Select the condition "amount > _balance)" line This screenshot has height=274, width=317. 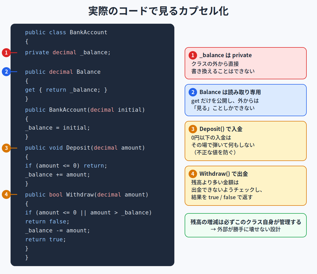pos(88,213)
